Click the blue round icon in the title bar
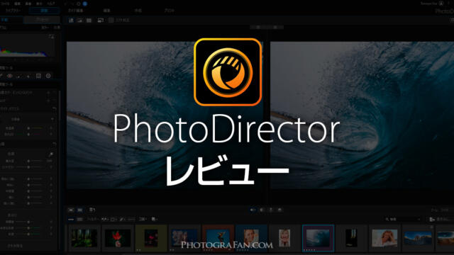This screenshot has width=454, height=255. [85, 4]
